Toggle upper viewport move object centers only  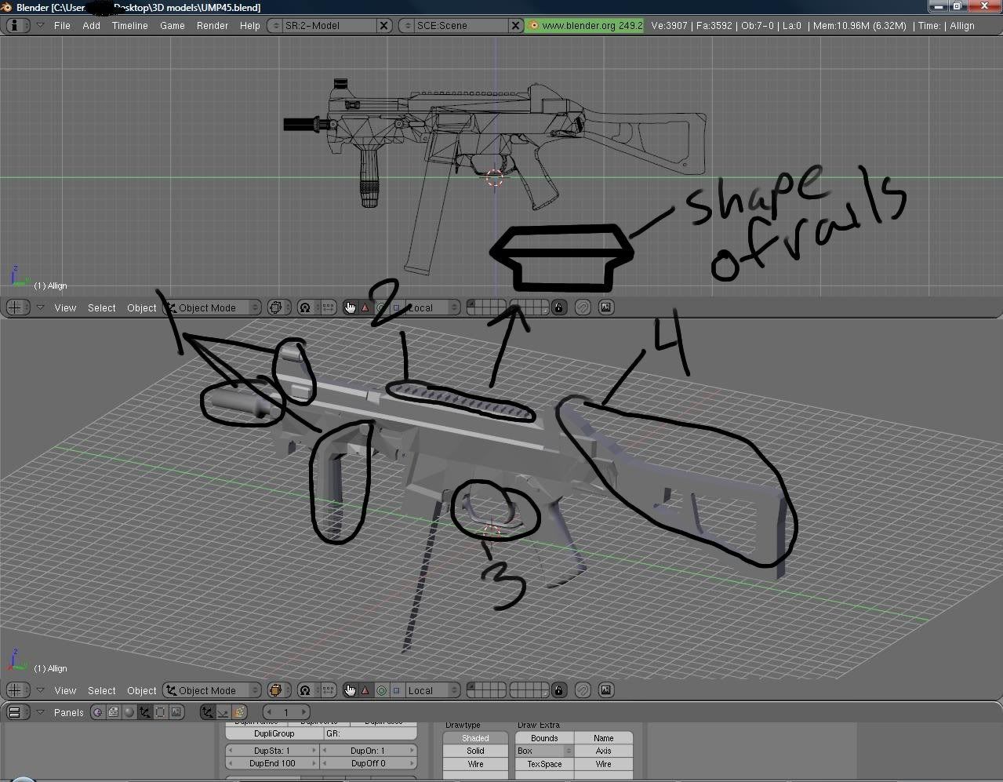(329, 307)
